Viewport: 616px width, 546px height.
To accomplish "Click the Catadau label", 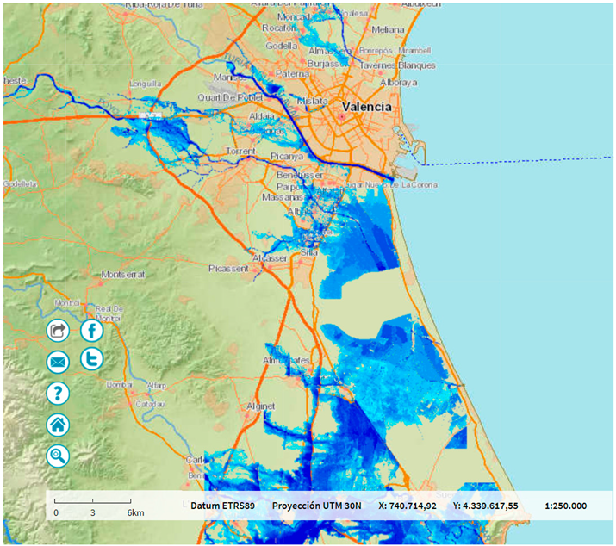I will click(150, 404).
